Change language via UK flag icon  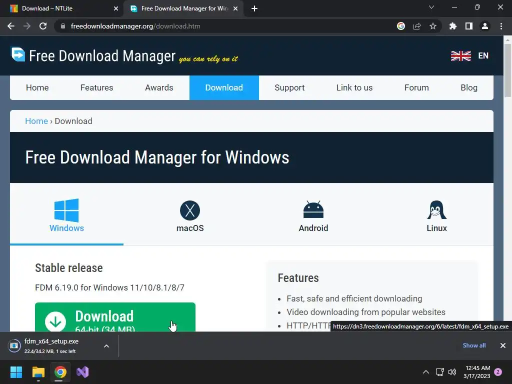(460, 56)
